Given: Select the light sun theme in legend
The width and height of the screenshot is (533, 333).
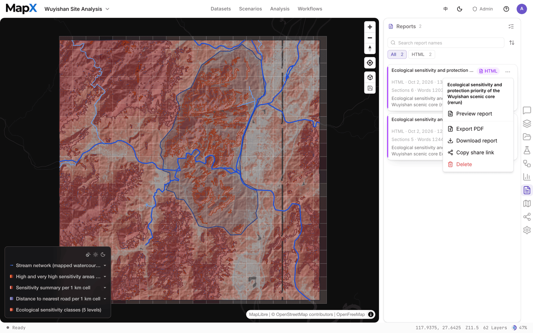Looking at the screenshot, I should (x=95, y=255).
